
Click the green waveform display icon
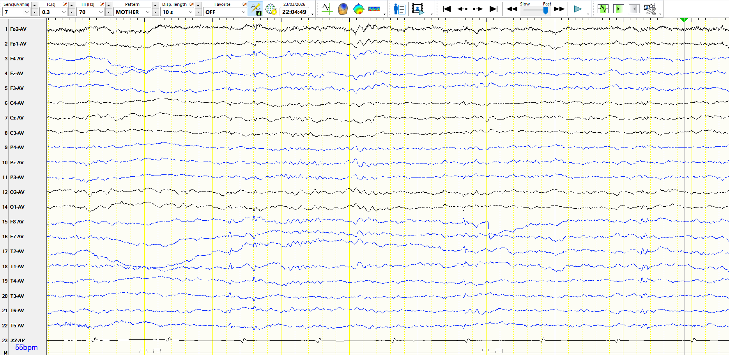click(603, 9)
